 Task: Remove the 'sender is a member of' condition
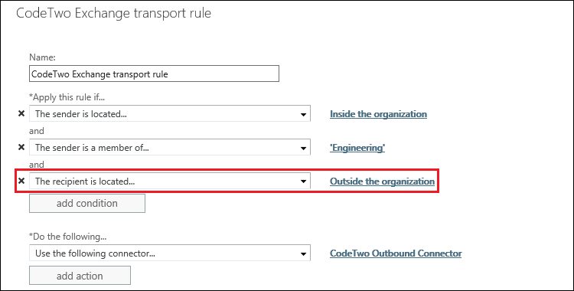tap(21, 147)
